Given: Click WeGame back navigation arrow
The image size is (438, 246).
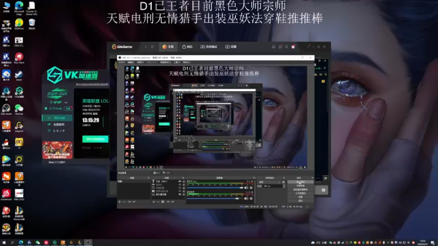Looking at the screenshot, I should (146, 47).
